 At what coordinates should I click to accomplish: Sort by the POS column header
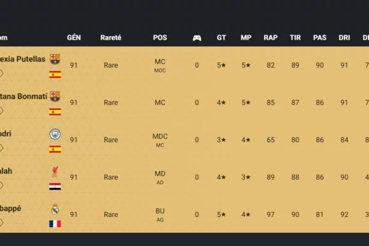(x=160, y=38)
